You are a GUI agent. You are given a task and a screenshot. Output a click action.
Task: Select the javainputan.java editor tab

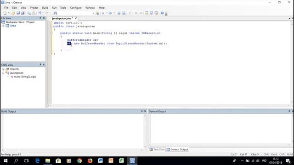pos(62,18)
